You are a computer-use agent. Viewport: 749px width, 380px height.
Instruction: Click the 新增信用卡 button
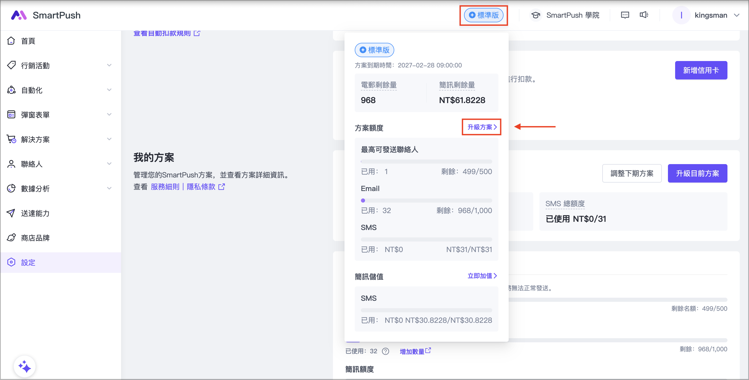coord(701,70)
